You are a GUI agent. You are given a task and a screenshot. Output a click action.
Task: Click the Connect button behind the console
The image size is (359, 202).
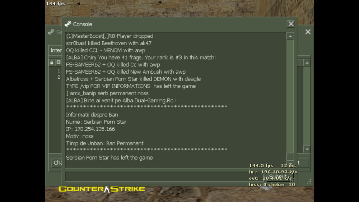[303, 163]
